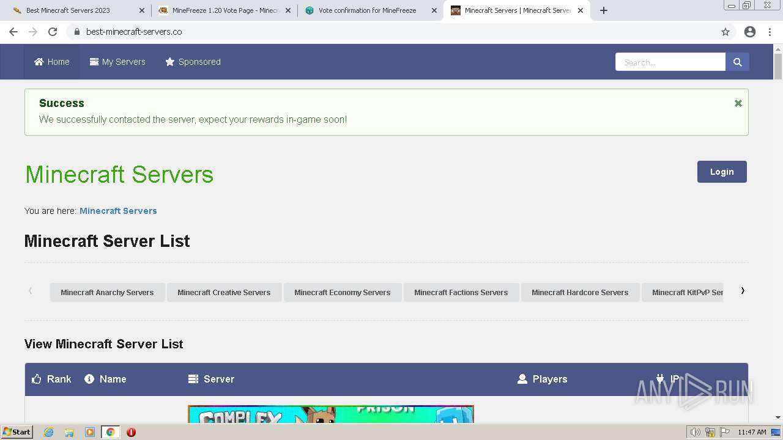
Task: Open the Chrome profile avatar menu
Action: [750, 32]
